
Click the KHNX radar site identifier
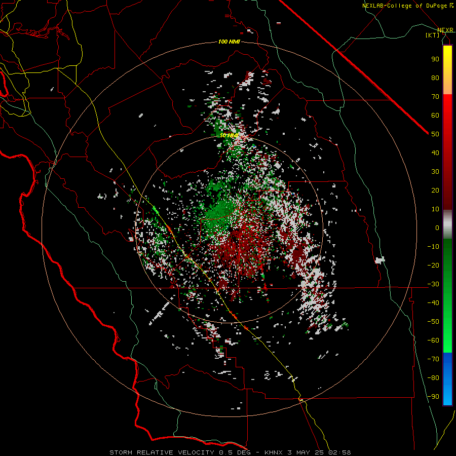[274, 452]
